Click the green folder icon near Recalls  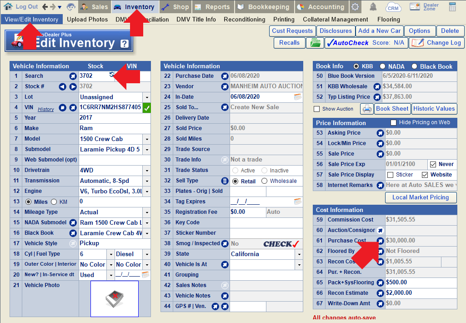[x=314, y=43]
